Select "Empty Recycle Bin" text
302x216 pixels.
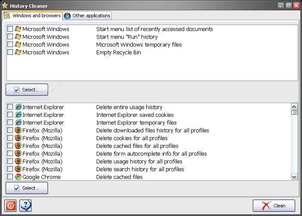pyautogui.click(x=119, y=52)
